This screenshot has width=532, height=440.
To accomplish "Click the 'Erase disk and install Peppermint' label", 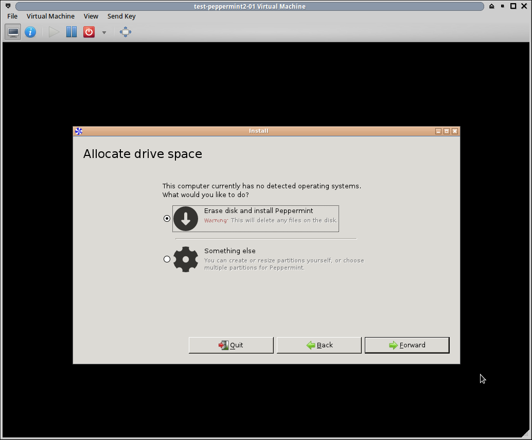I will pyautogui.click(x=258, y=210).
